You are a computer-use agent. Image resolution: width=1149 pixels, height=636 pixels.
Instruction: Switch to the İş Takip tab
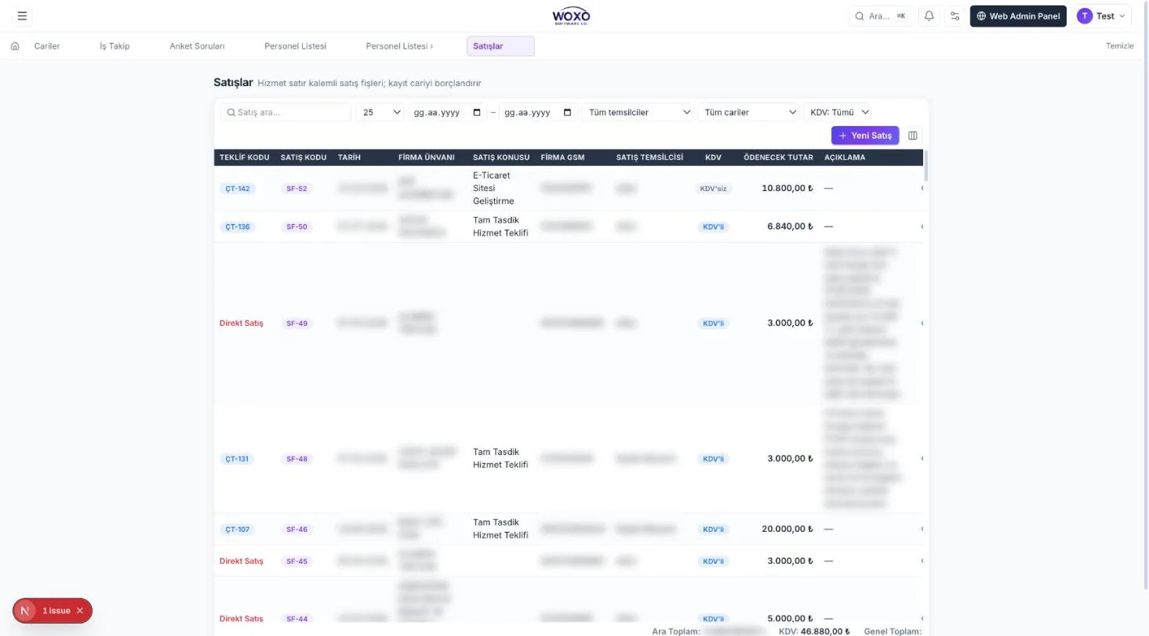click(x=115, y=46)
